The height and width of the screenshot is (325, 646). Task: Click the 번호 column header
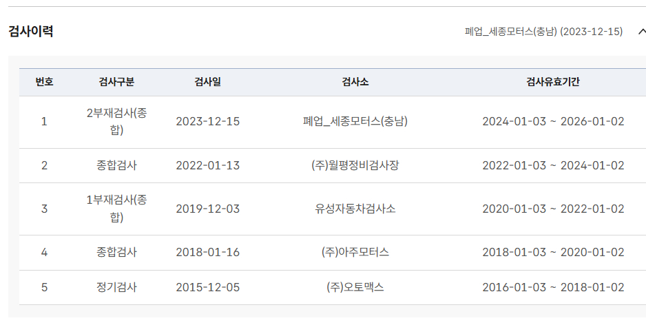45,82
